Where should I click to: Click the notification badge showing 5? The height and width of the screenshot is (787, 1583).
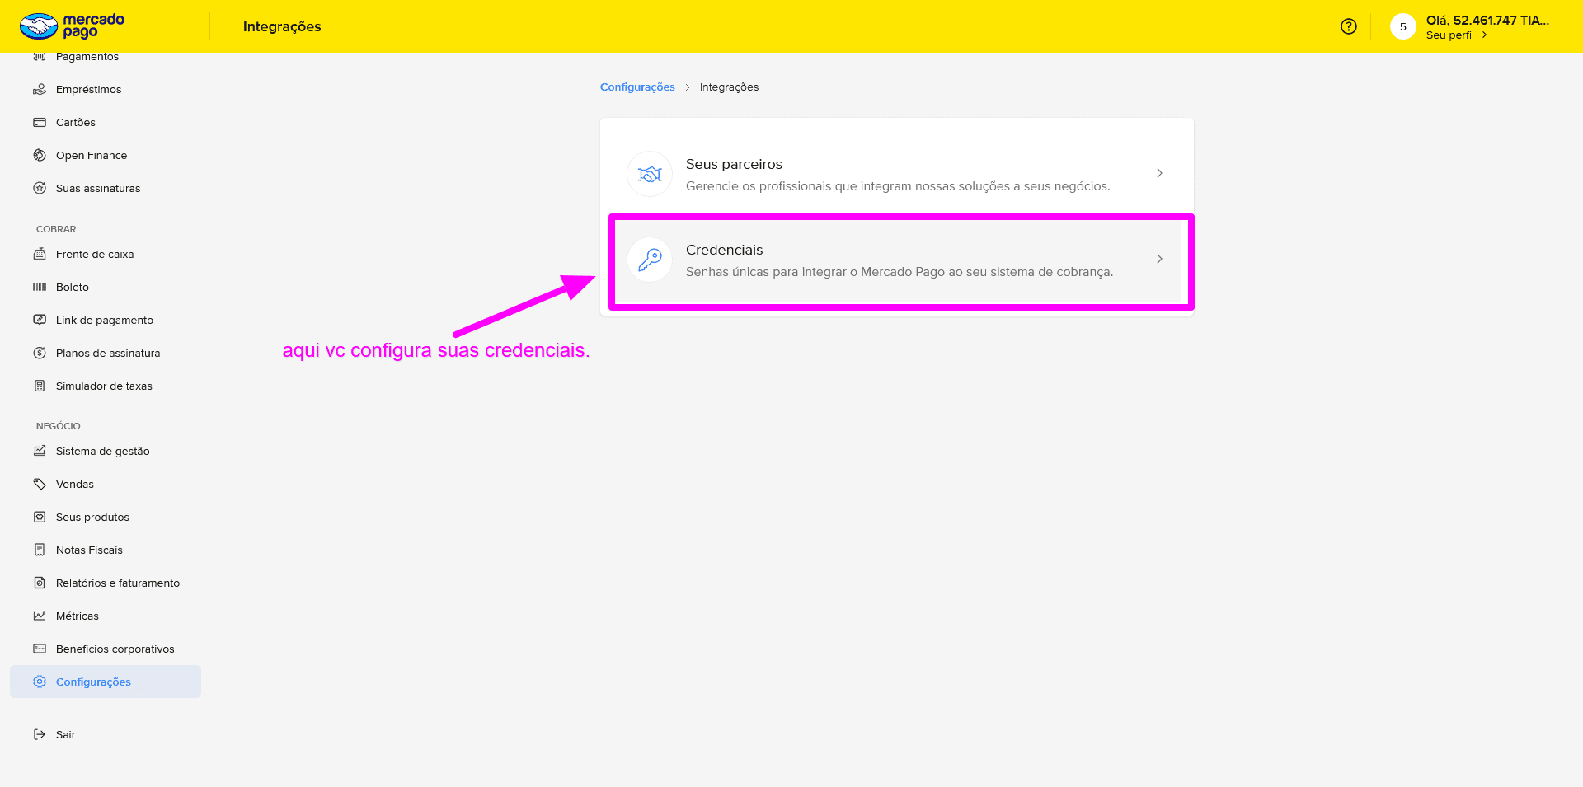click(x=1402, y=26)
